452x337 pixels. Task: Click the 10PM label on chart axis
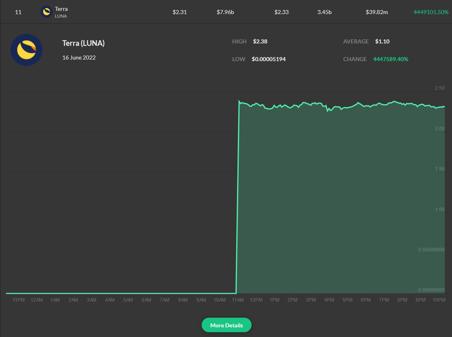439,300
